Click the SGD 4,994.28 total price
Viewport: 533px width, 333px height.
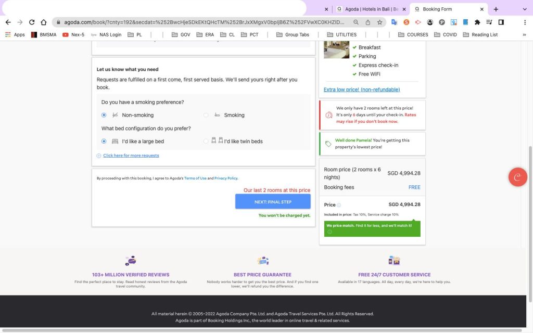pos(404,204)
